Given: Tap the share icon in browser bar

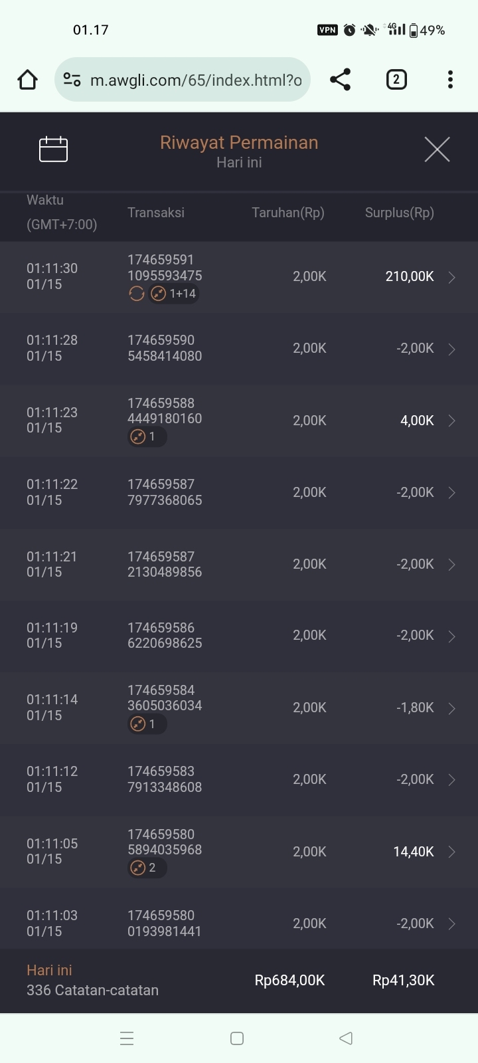Looking at the screenshot, I should (x=340, y=80).
